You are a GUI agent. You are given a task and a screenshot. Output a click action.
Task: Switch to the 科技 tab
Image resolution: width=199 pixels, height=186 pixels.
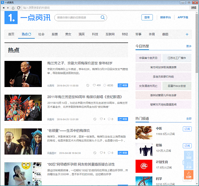(95, 34)
